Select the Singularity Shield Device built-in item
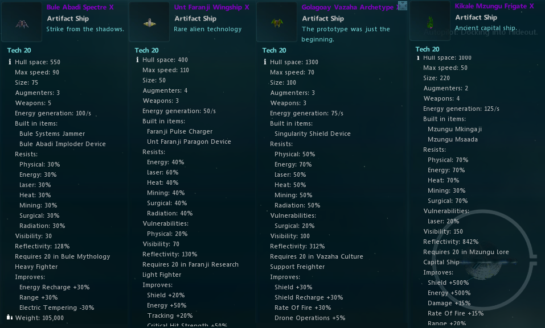545x328 pixels. tap(313, 134)
